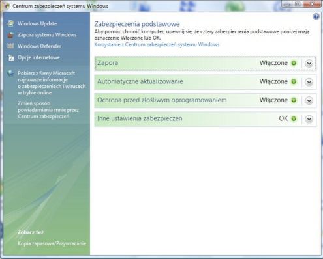Click the Windows Update shield icon
Image resolution: width=323 pixels, height=259 pixels.
pyautogui.click(x=10, y=23)
